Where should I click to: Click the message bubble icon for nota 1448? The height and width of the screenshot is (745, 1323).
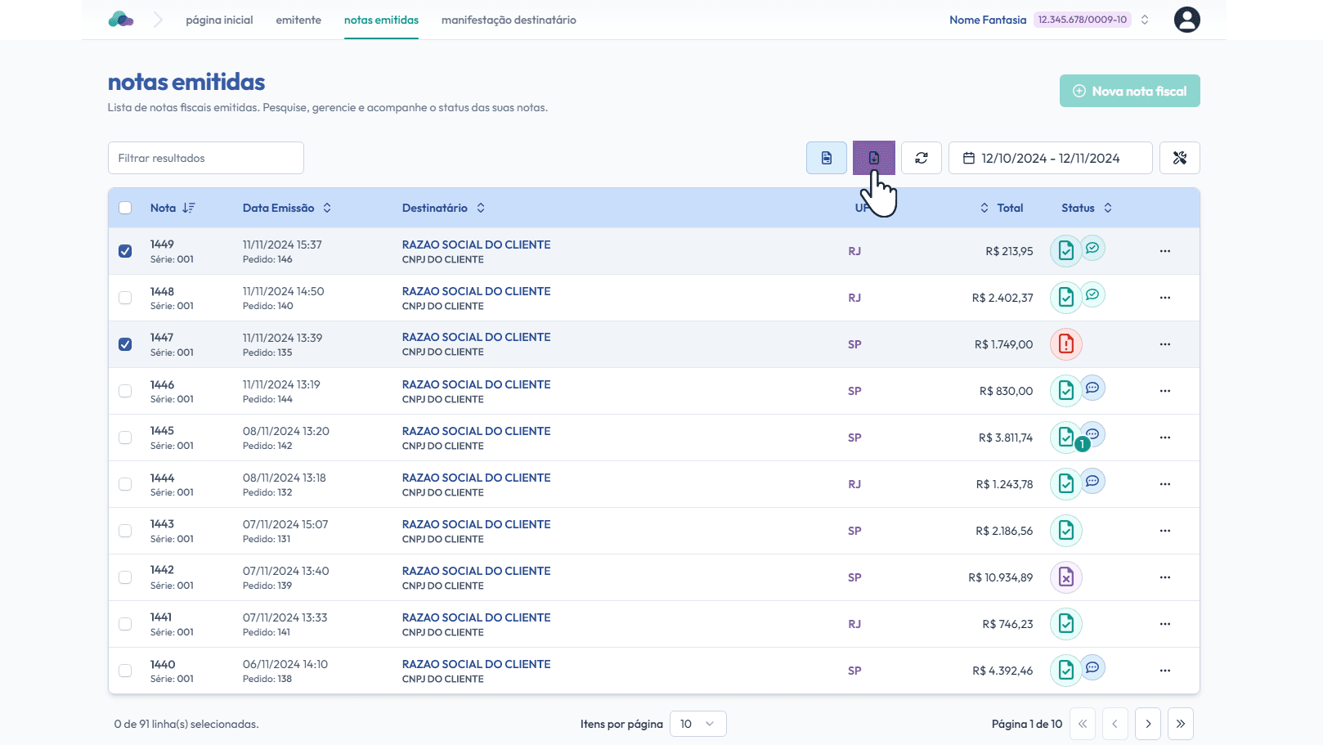[x=1092, y=294]
